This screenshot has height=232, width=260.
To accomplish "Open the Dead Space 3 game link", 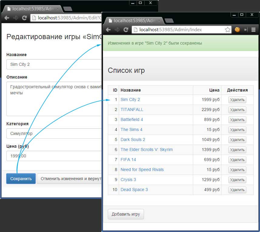I will (x=134, y=190).
